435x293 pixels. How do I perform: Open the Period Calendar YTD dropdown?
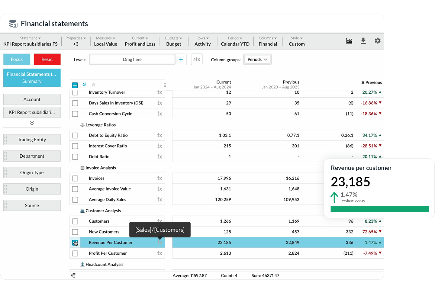[x=235, y=41]
